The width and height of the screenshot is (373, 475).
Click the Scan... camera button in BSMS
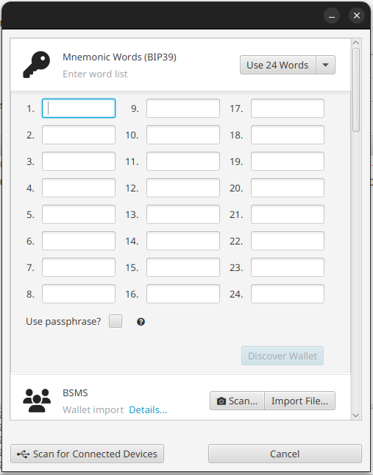pyautogui.click(x=237, y=401)
